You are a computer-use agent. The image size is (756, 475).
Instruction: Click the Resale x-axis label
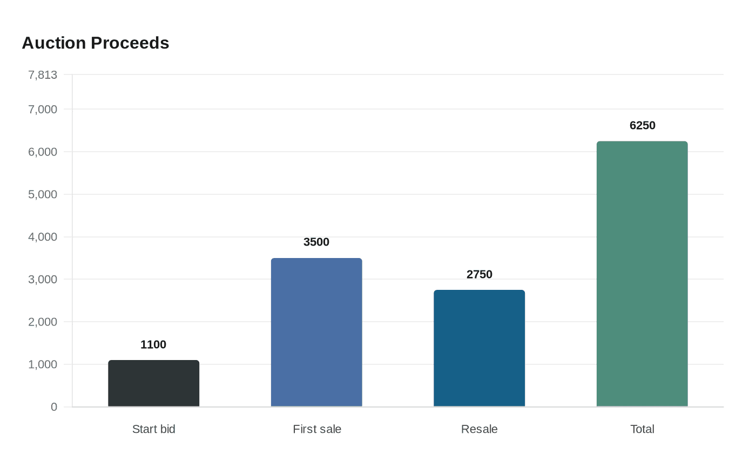pos(480,429)
